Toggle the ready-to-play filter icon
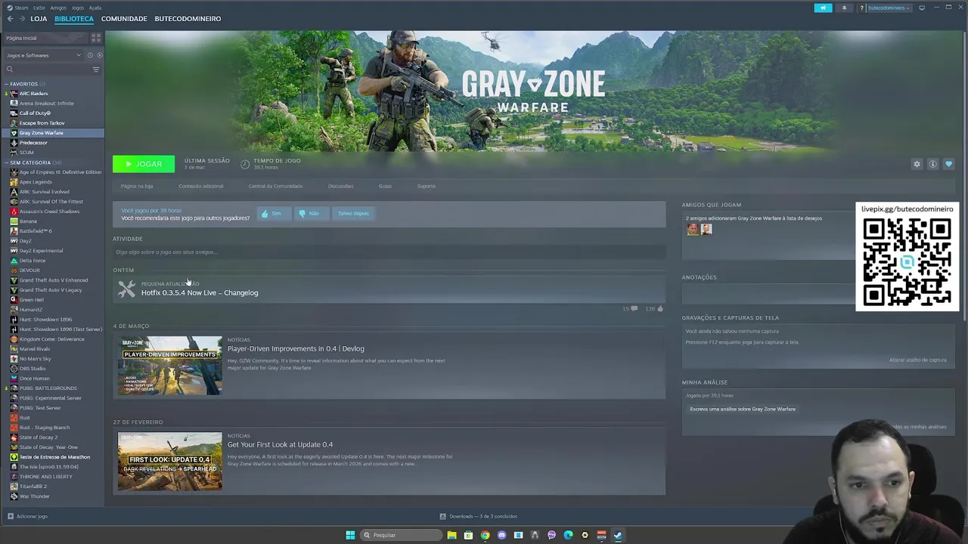This screenshot has width=968, height=544. 99,55
